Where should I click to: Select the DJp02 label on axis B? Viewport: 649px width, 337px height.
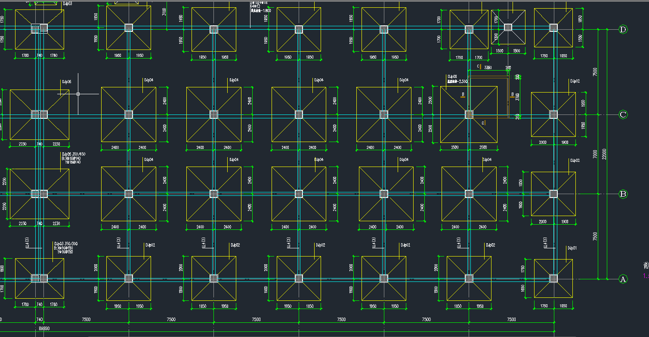(575, 161)
